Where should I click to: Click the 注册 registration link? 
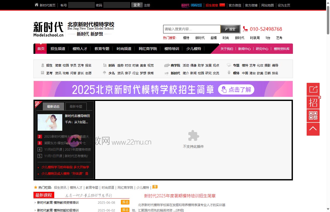tap(147, 5)
